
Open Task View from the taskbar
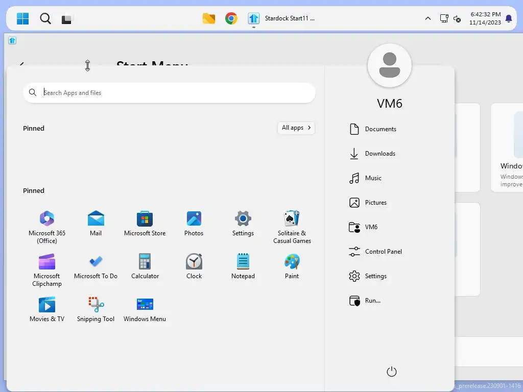(66, 19)
